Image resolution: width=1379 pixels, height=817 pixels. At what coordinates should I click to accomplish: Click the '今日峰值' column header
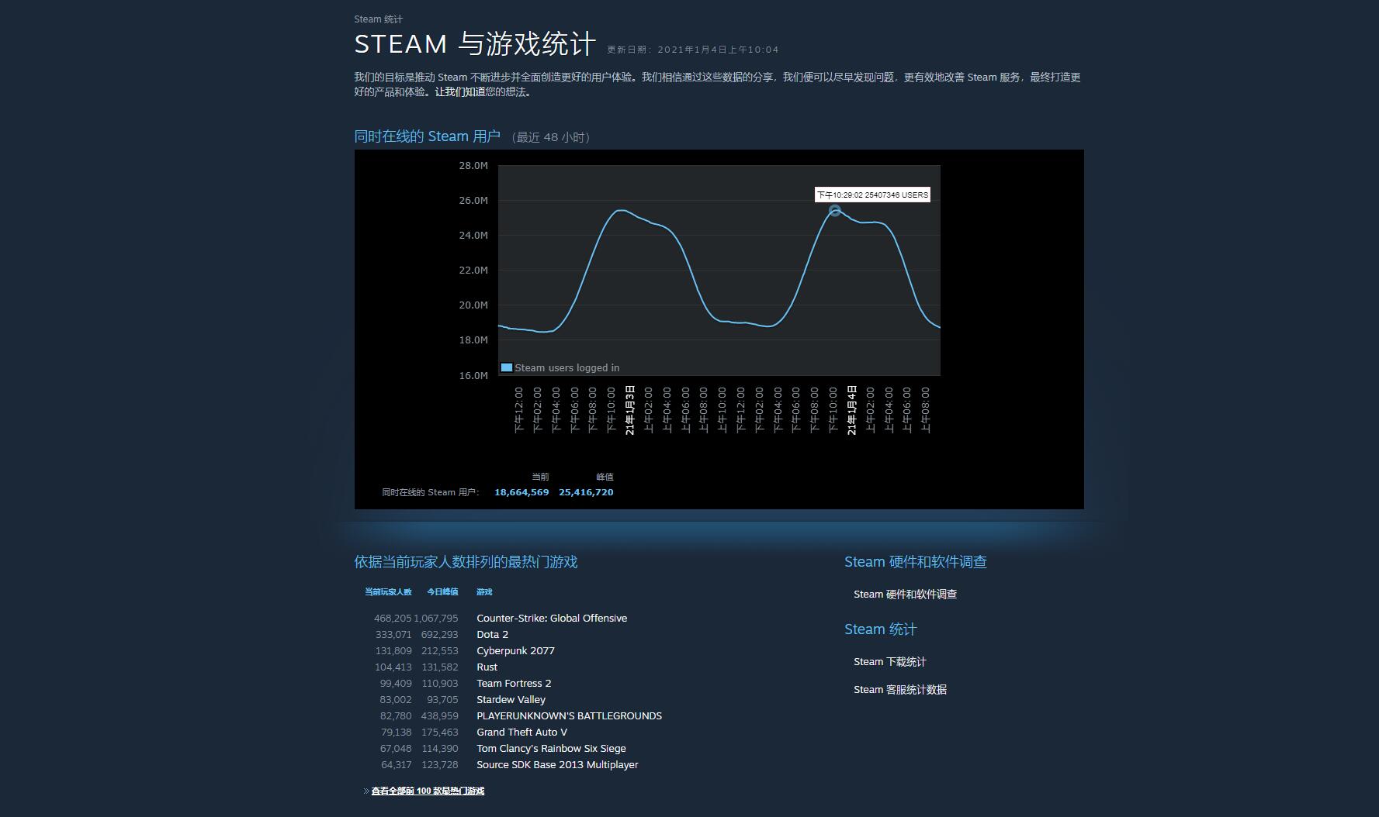pyautogui.click(x=442, y=591)
